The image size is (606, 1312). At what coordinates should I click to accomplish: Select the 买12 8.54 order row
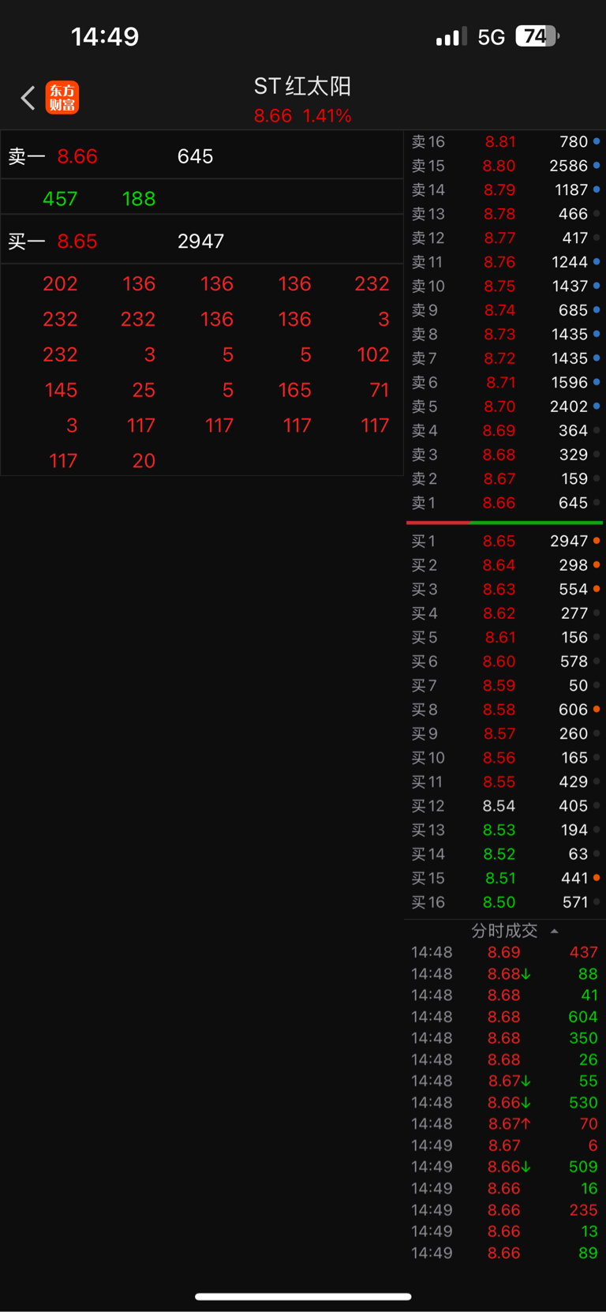pos(505,806)
